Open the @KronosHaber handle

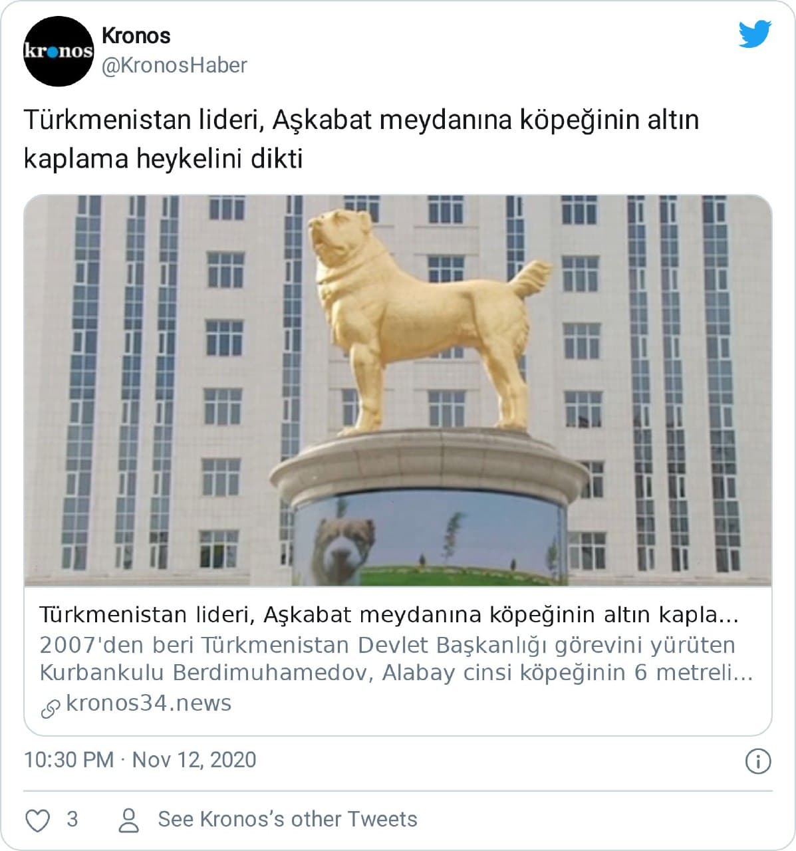(x=174, y=65)
